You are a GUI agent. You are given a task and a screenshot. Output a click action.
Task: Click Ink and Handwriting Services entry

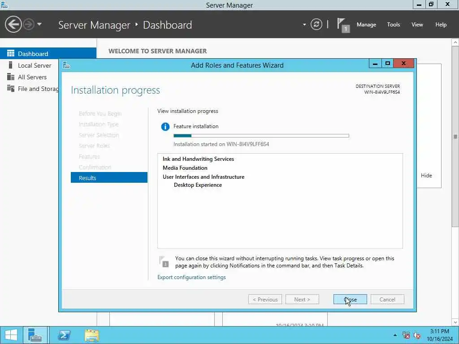click(198, 159)
